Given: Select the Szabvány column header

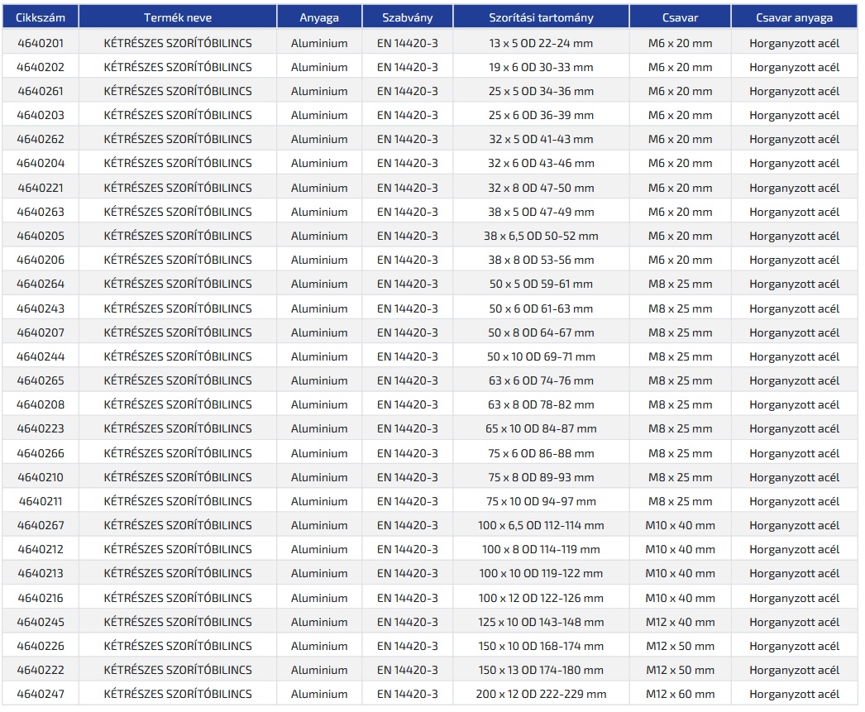Looking at the screenshot, I should 408,17.
